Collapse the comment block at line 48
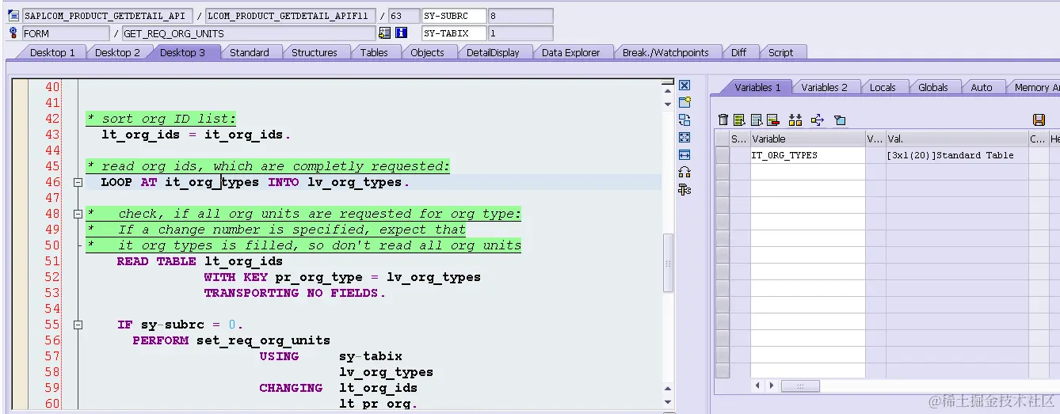The width and height of the screenshot is (1060, 414). pyautogui.click(x=78, y=214)
